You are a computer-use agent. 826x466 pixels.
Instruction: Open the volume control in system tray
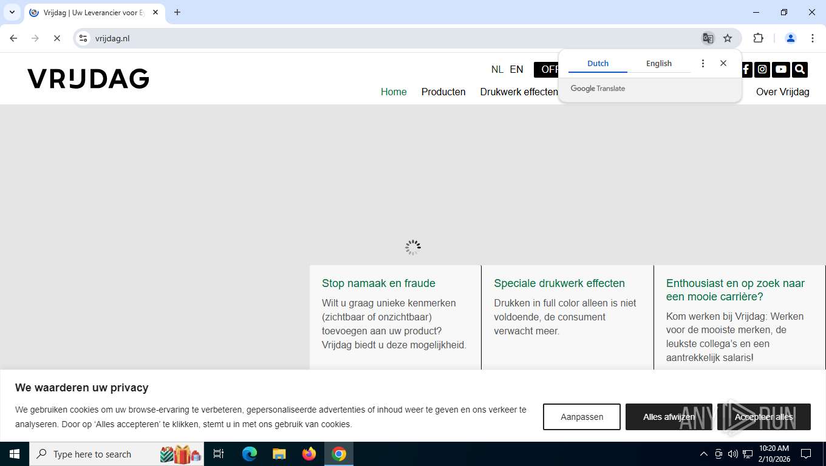coord(733,454)
